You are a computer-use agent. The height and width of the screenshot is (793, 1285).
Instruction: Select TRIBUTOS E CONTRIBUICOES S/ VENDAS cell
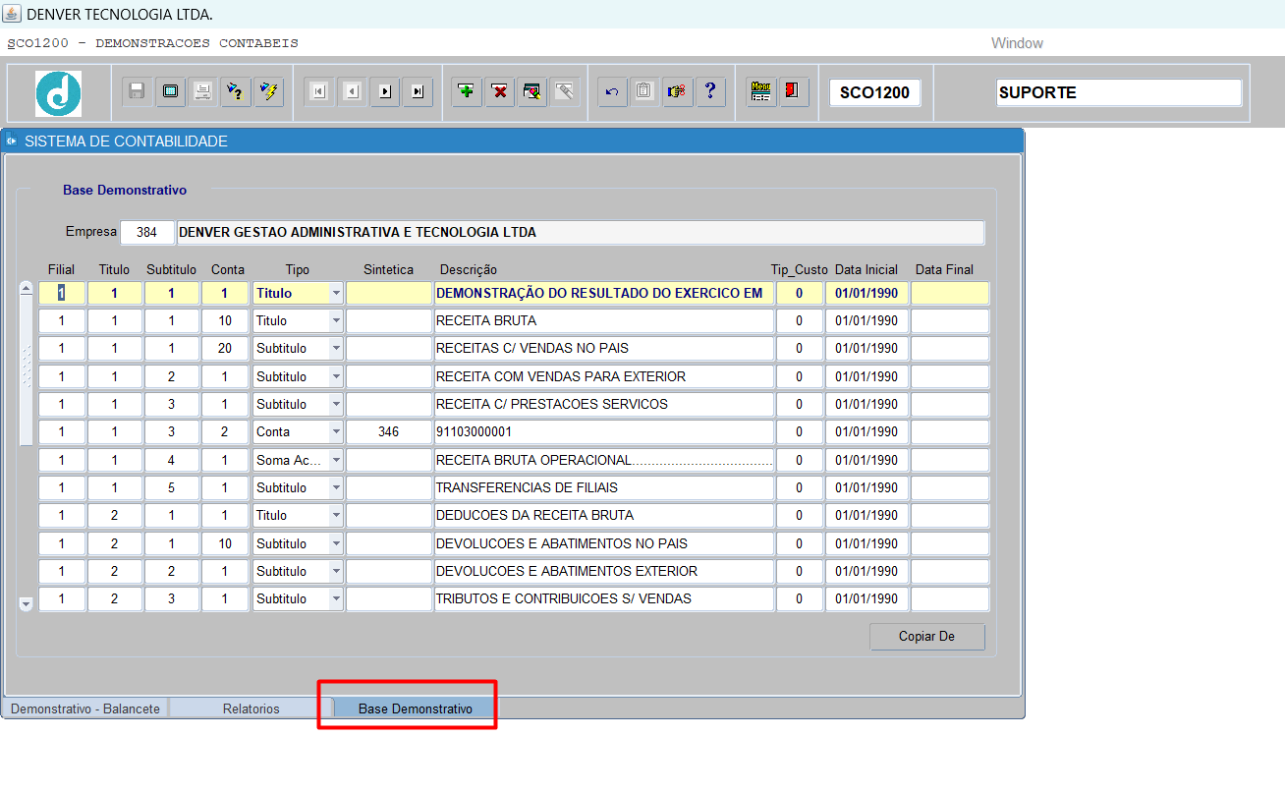pos(604,598)
